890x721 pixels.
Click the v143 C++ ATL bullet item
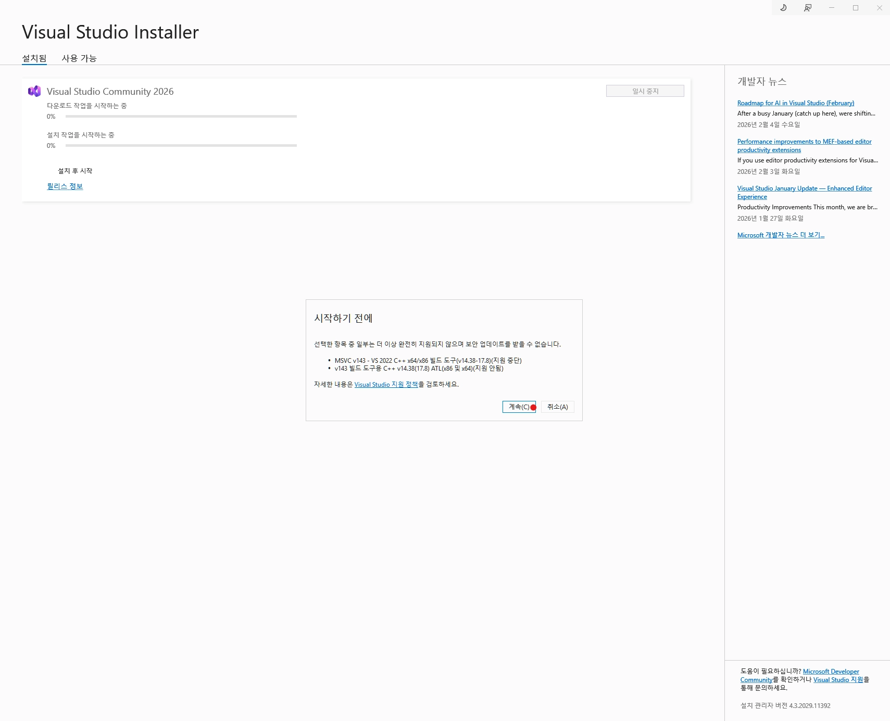pyautogui.click(x=419, y=369)
